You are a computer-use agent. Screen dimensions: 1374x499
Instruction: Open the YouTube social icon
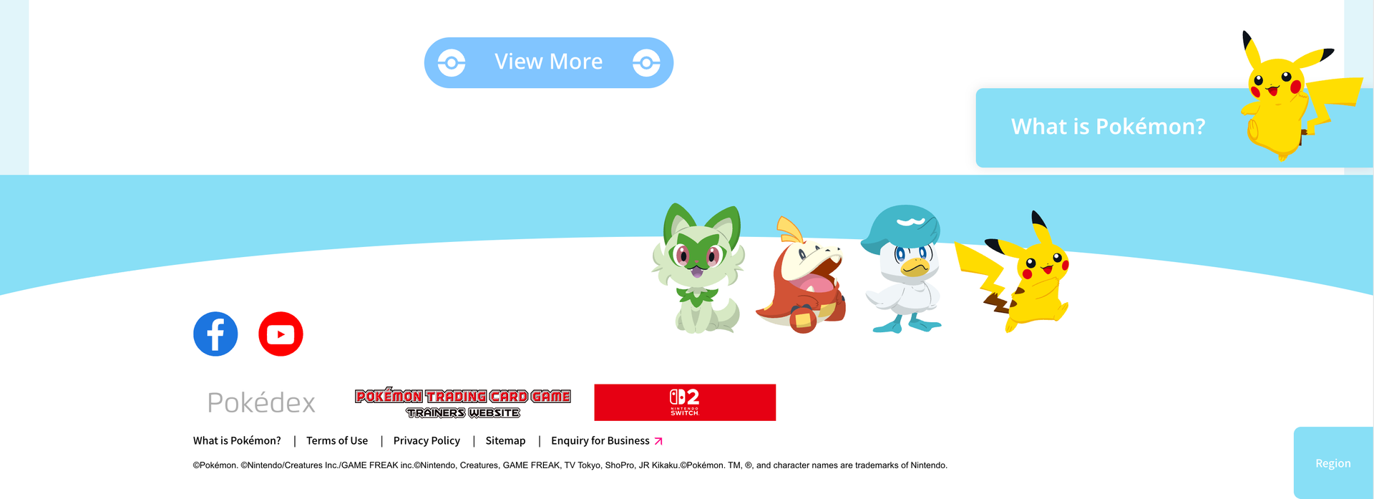281,334
